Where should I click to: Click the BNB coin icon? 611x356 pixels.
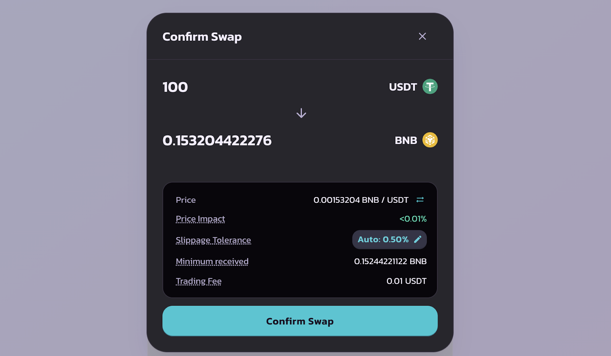430,140
